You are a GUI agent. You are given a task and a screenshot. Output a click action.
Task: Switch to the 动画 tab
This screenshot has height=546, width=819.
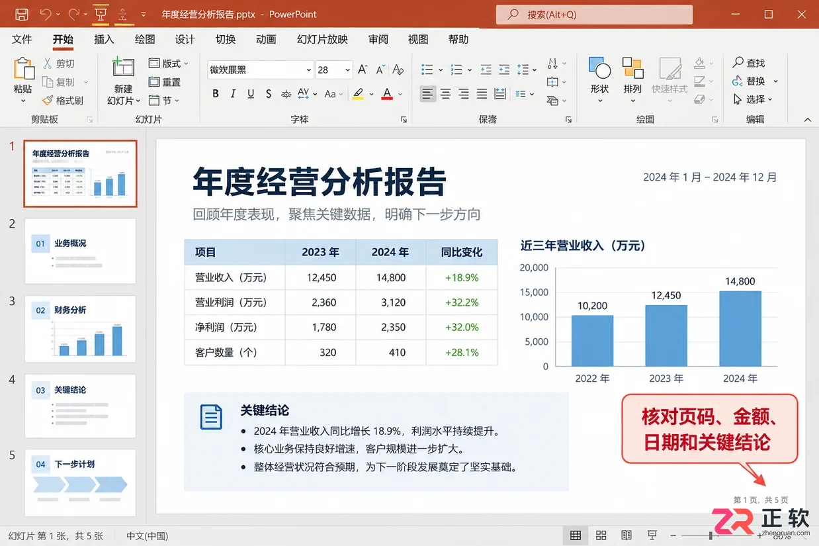pos(266,40)
